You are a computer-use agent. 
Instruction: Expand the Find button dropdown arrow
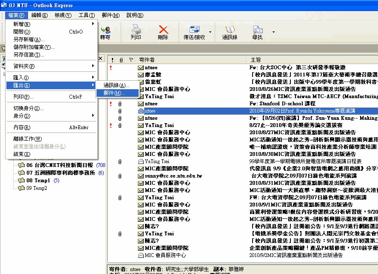click(x=273, y=32)
